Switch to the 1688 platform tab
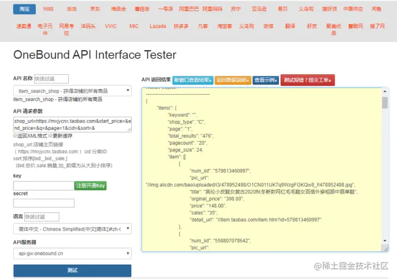Viewport: 397px width, 279px height. [48, 9]
